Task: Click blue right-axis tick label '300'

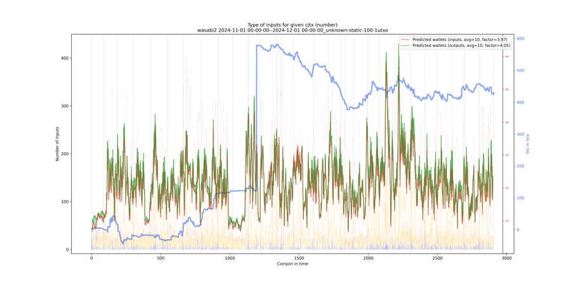Action: [x=520, y=134]
